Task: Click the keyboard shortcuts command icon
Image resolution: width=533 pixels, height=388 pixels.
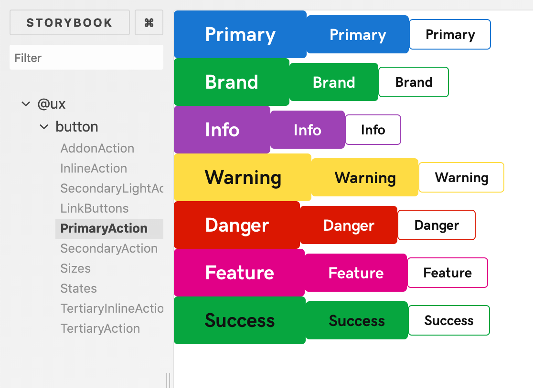Action: pyautogui.click(x=149, y=23)
